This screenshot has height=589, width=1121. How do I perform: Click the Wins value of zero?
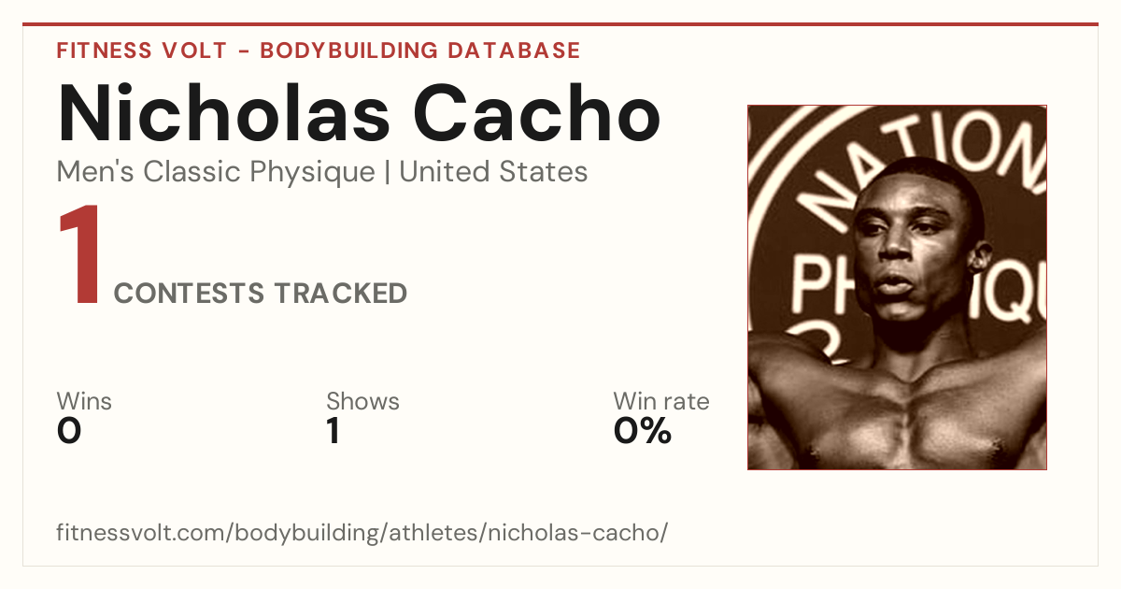point(69,431)
